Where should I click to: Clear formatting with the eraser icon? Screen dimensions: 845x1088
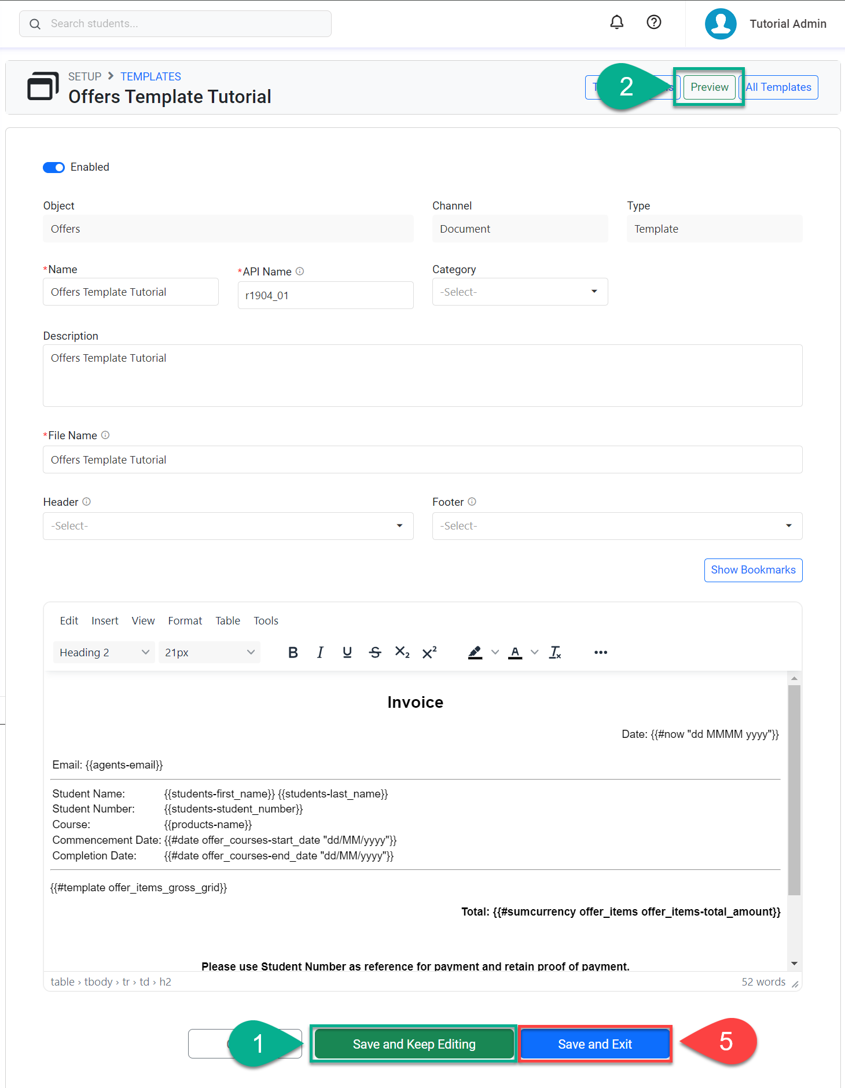tap(555, 652)
